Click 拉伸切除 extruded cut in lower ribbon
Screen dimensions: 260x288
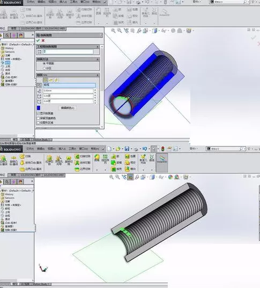tap(49, 160)
